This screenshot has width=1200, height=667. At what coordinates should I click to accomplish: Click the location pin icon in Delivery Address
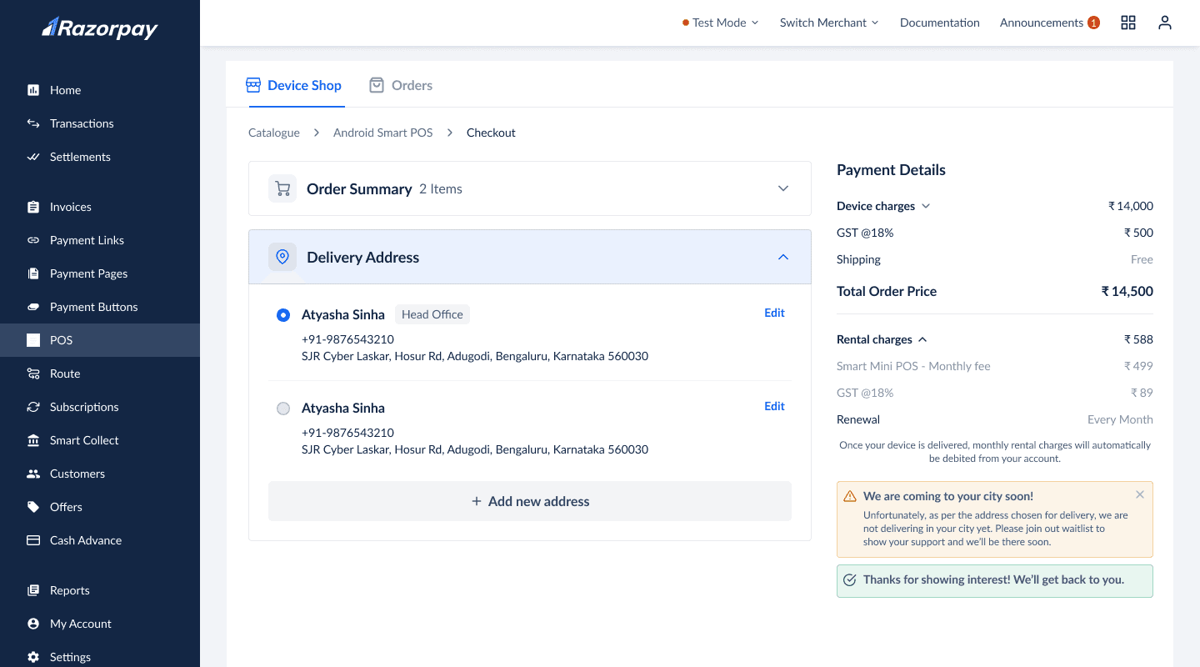coord(282,257)
